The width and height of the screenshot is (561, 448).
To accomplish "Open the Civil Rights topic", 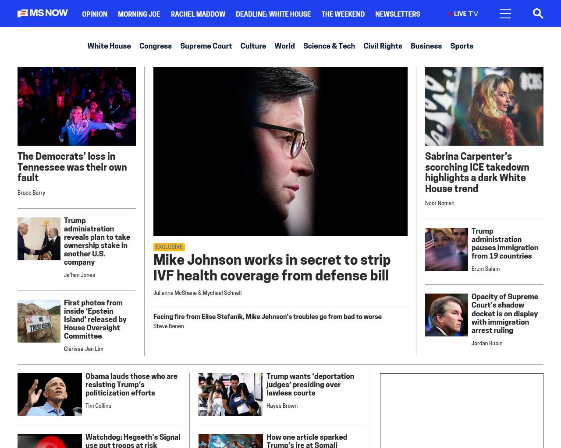I will click(383, 46).
